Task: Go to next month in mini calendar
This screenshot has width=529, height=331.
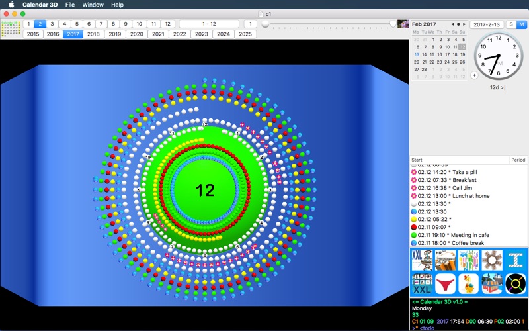Action: pos(465,24)
